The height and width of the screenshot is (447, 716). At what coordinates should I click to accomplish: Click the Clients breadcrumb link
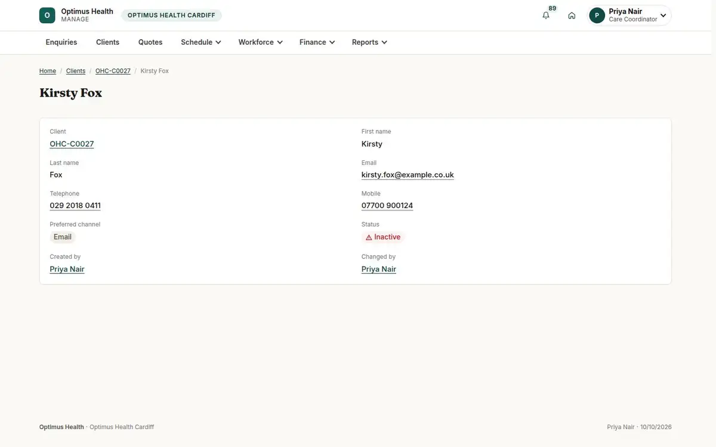pos(76,71)
